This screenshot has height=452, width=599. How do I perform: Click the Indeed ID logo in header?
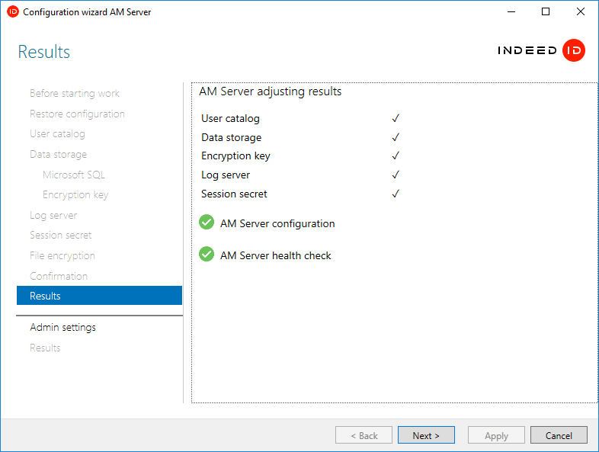coord(541,51)
